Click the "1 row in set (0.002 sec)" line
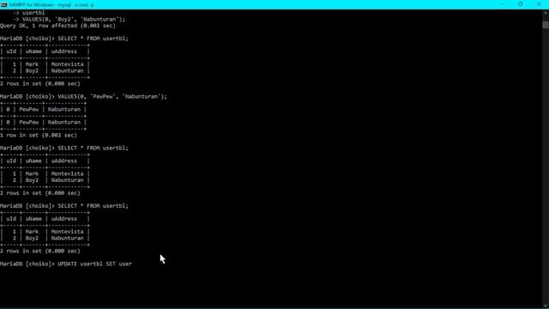This screenshot has height=309, width=549. [x=39, y=136]
